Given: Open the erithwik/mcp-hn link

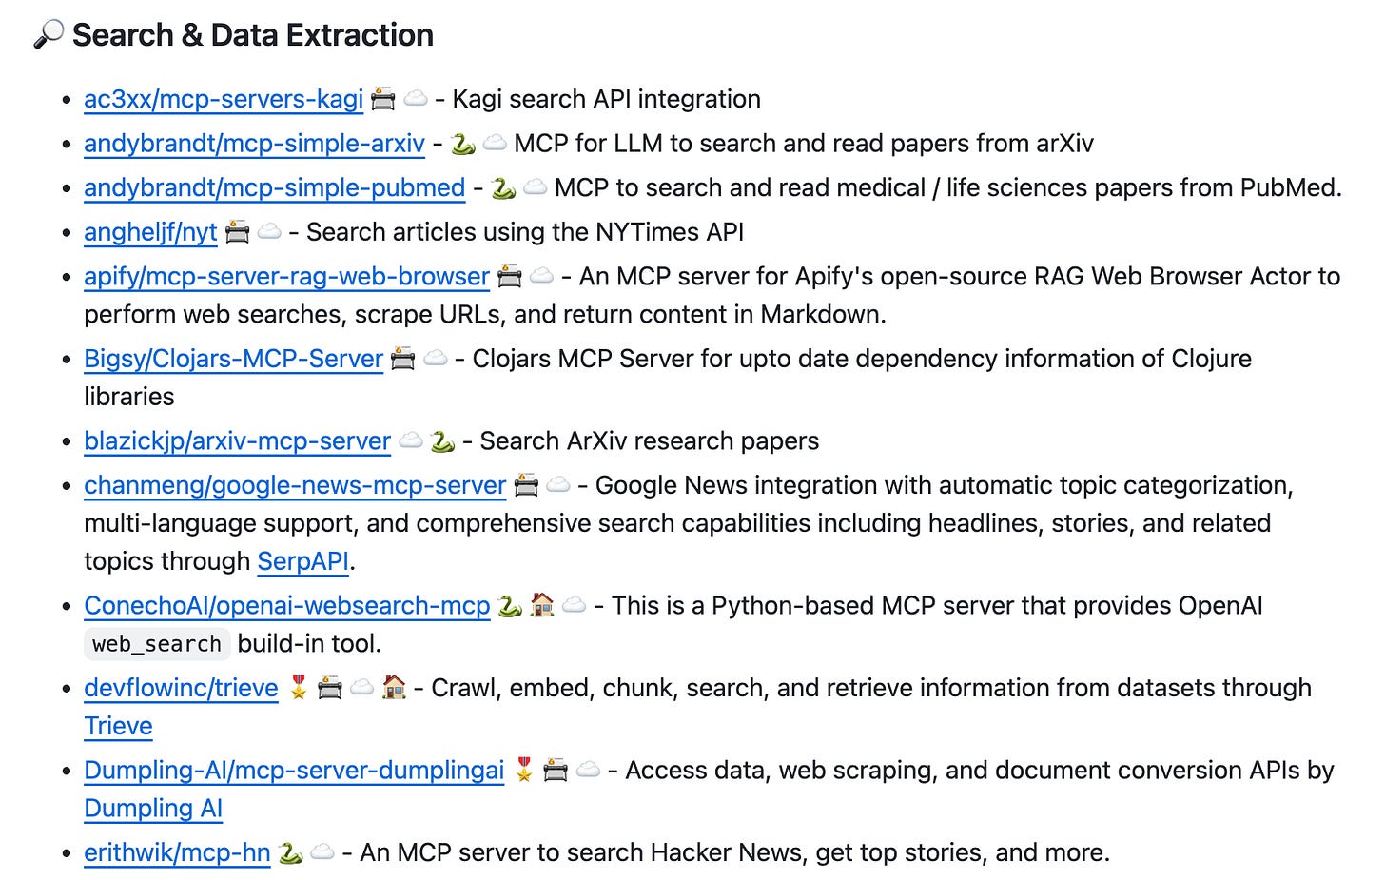Looking at the screenshot, I should pos(177,852).
